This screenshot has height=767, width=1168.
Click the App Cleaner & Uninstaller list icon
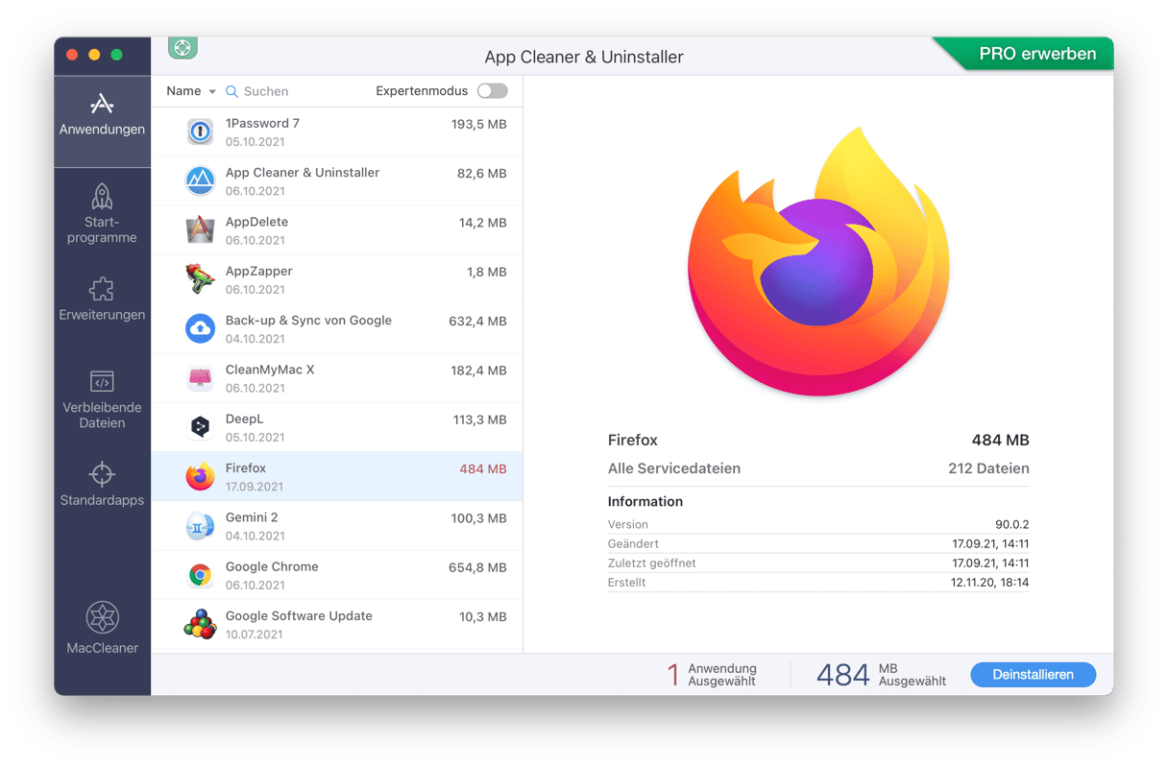200,180
